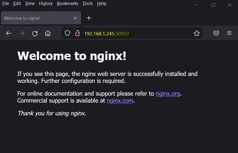Go back to the previous page
The image size is (238, 153).
[9, 33]
